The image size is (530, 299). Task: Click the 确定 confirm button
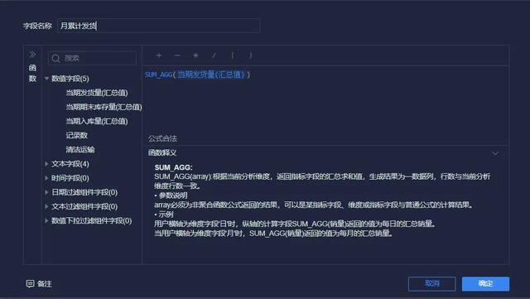coord(486,284)
